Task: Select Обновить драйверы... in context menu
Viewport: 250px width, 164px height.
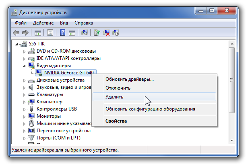Action: 129,79
